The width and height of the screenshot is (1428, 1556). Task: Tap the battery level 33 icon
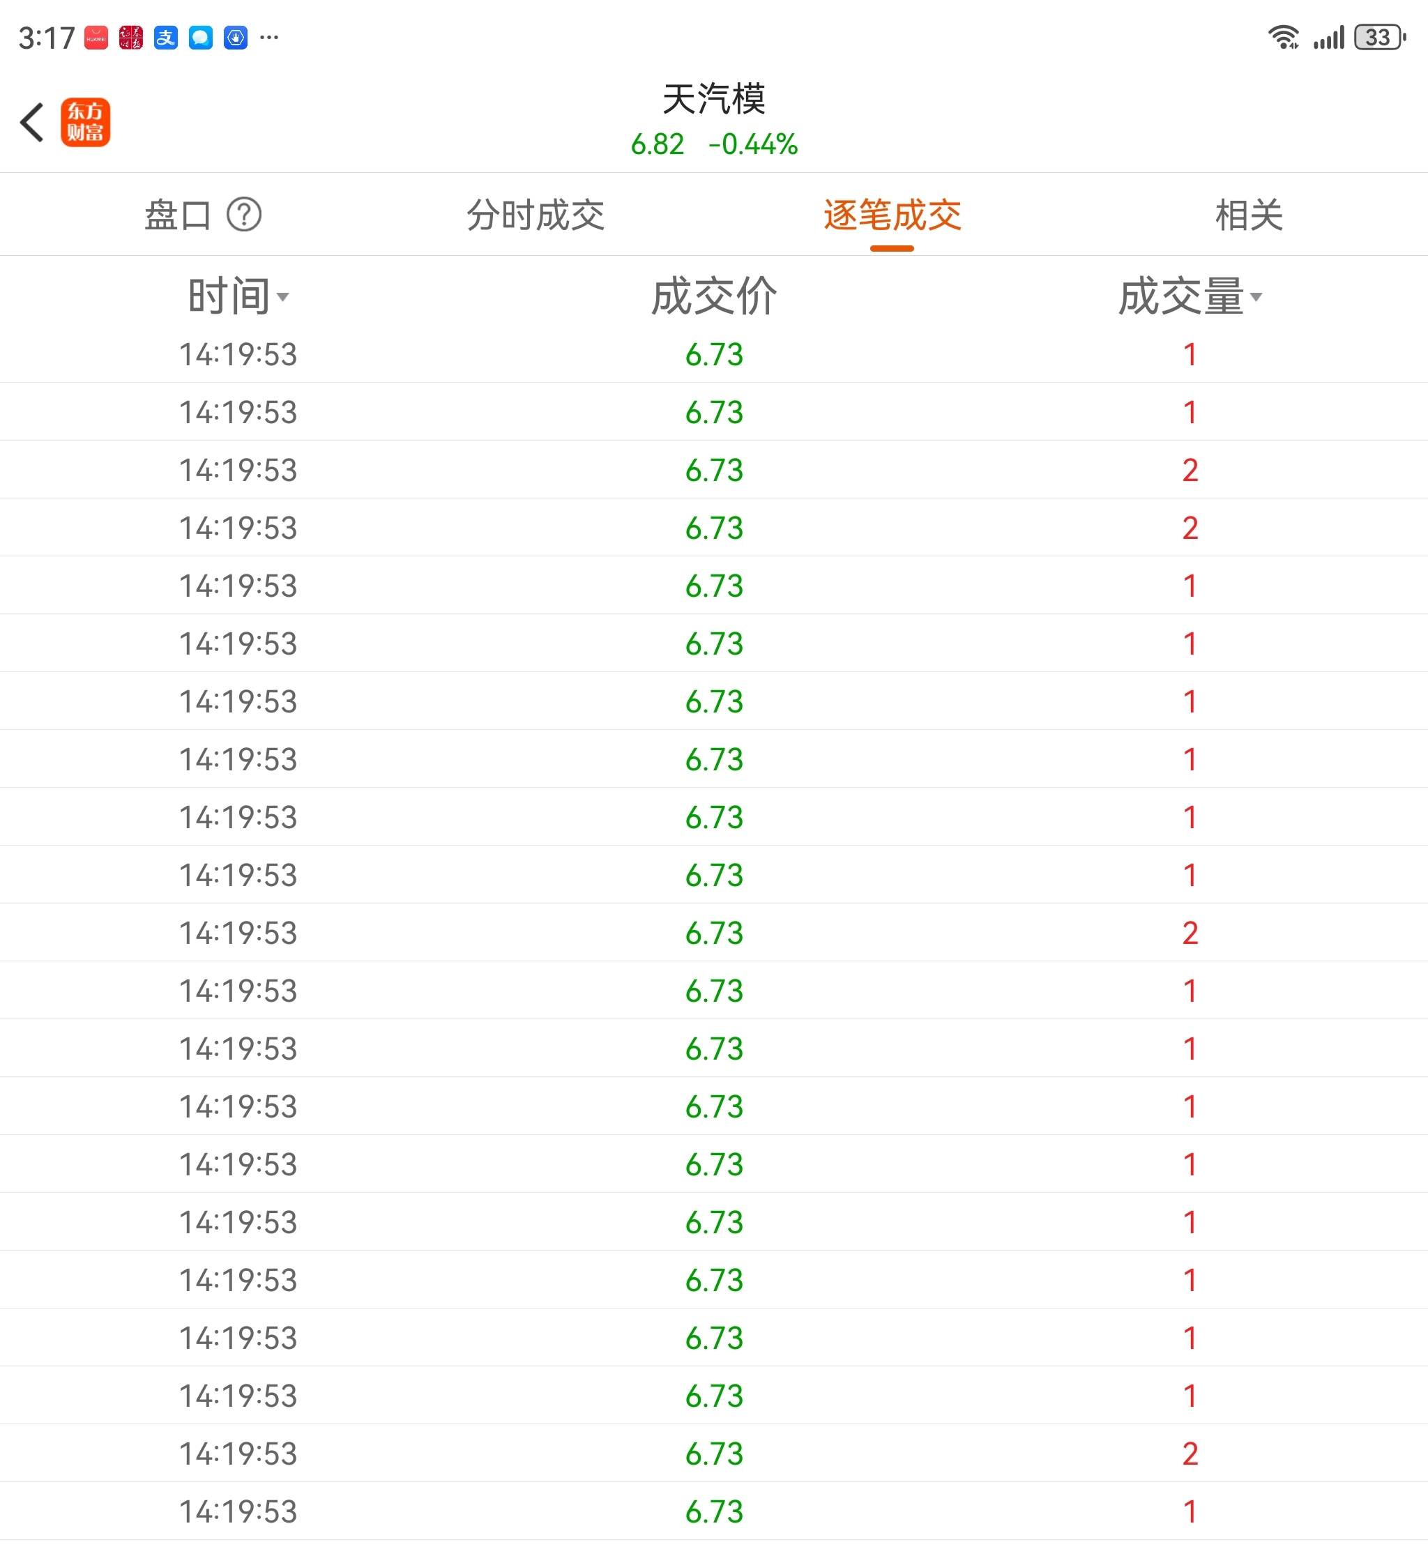coord(1379,37)
